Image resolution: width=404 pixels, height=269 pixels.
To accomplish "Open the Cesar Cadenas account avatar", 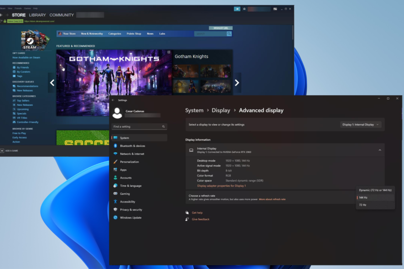I will 117,113.
